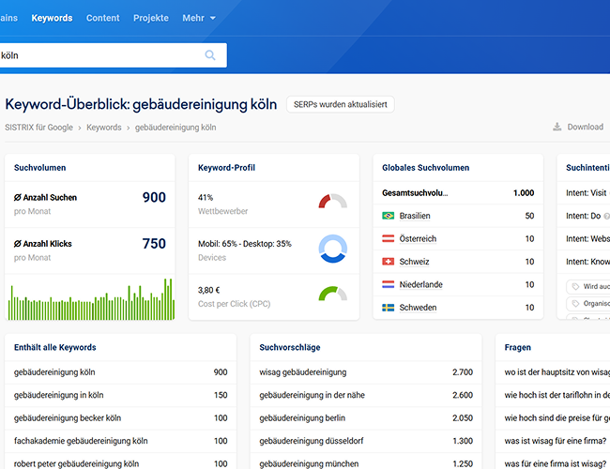Click the Brazil flag icon
Viewport: 610px width, 469px height.
click(x=389, y=216)
